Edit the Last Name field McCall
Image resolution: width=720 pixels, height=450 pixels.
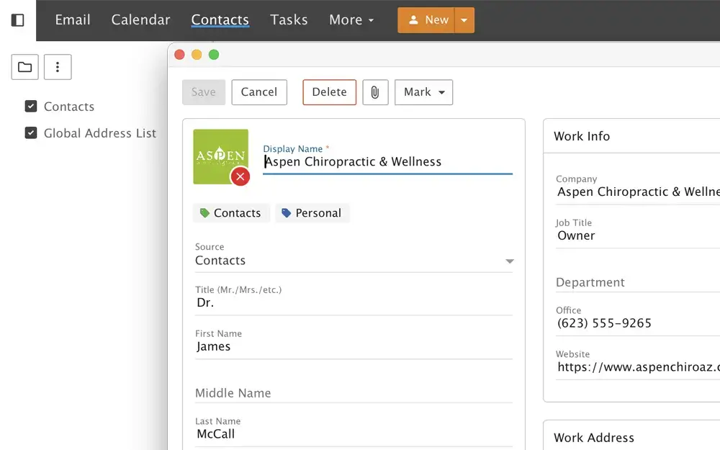[x=354, y=434]
